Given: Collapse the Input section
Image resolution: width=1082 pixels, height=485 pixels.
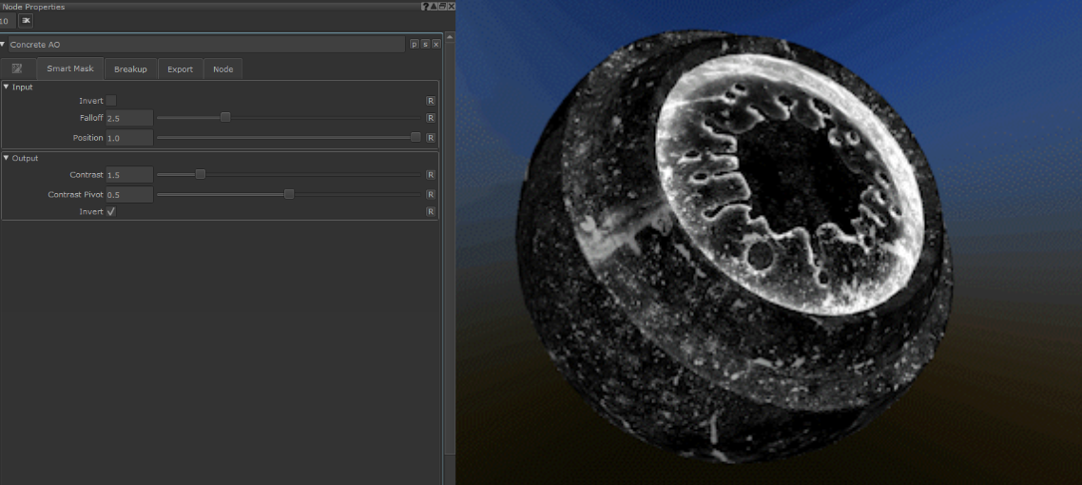Looking at the screenshot, I should [6, 87].
